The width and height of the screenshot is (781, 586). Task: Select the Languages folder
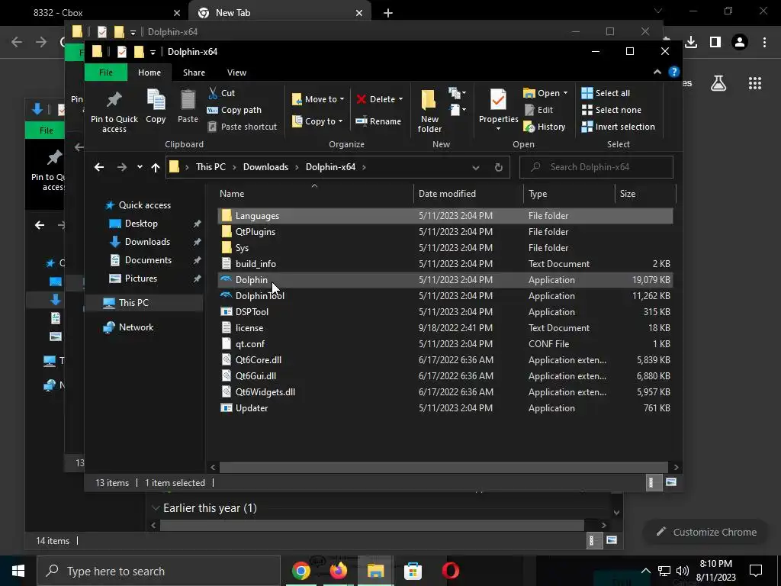[x=445, y=216]
